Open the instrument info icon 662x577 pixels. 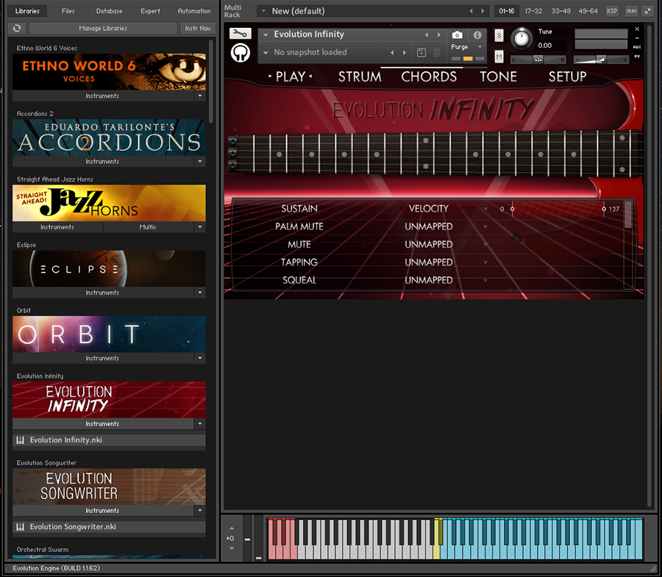[x=477, y=35]
